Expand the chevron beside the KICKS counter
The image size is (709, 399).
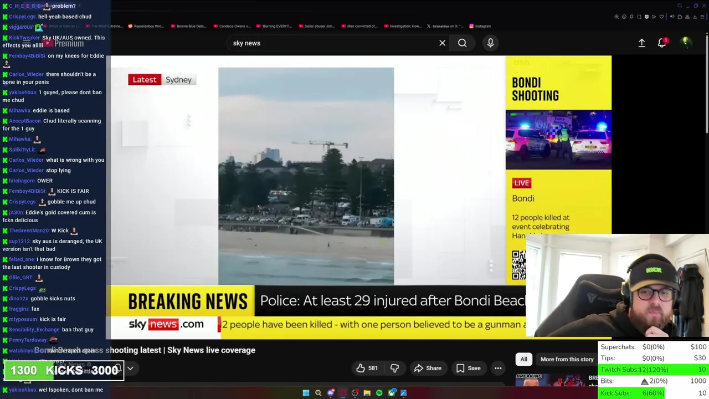130,368
